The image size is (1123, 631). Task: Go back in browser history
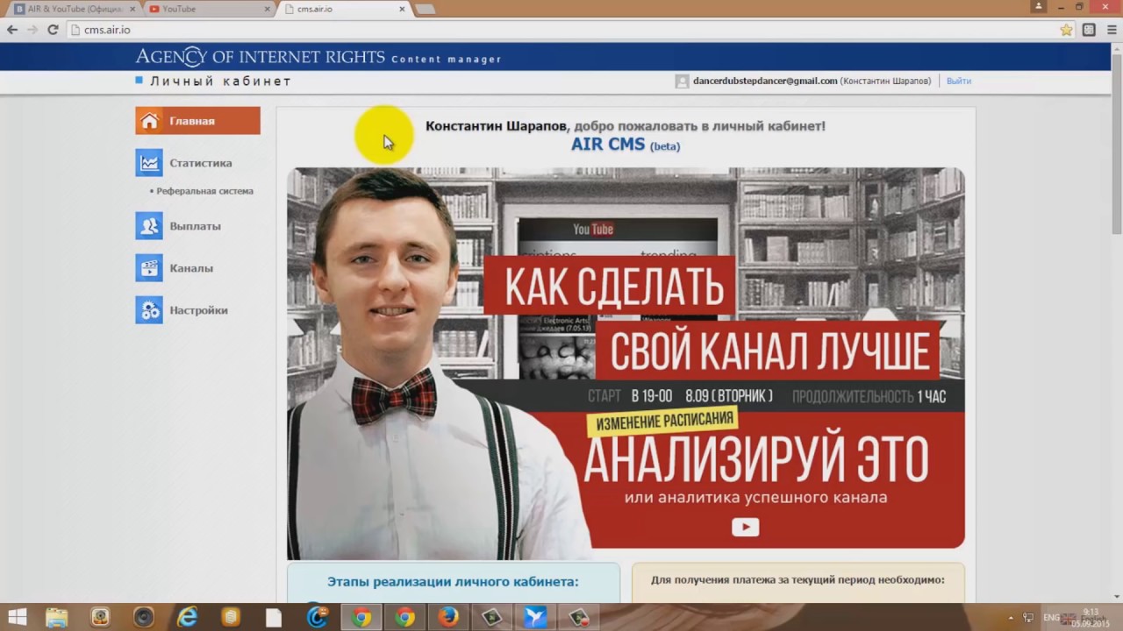coord(12,30)
